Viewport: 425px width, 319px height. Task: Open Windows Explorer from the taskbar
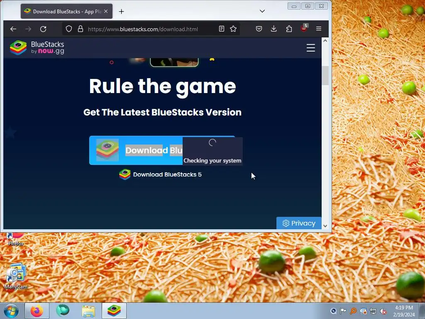tap(88, 311)
